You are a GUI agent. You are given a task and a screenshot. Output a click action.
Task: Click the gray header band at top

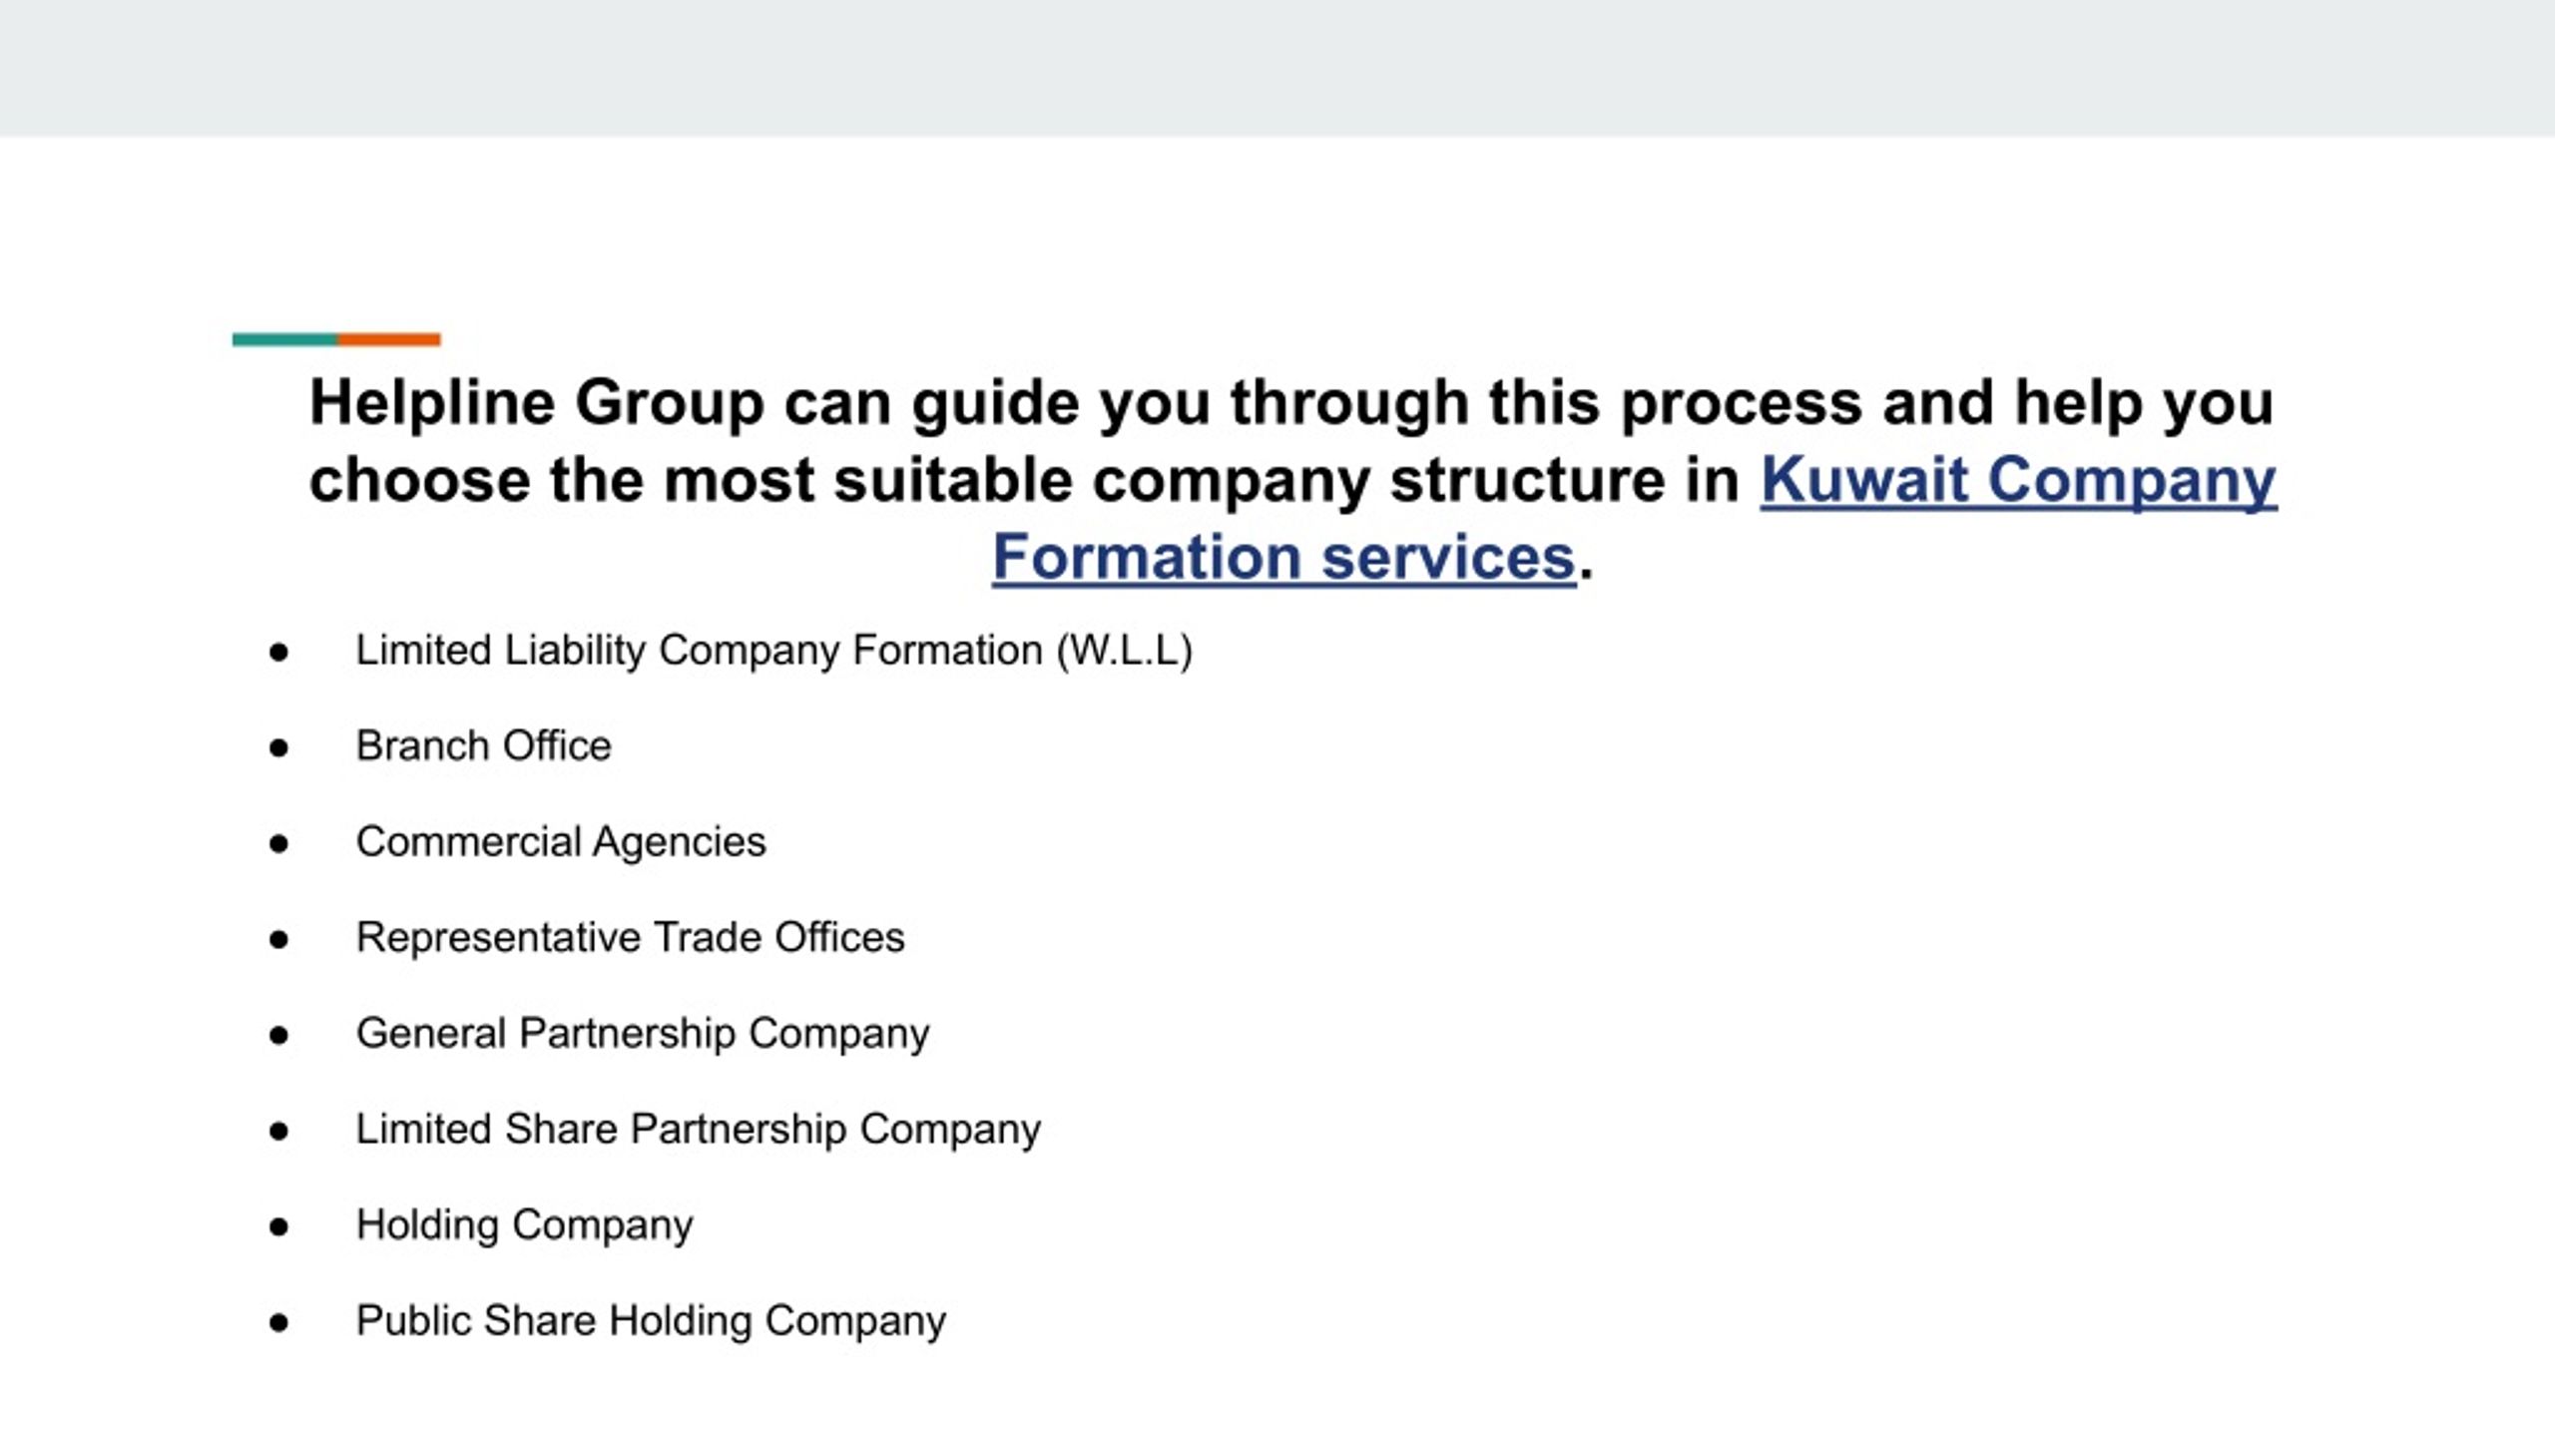[1277, 68]
